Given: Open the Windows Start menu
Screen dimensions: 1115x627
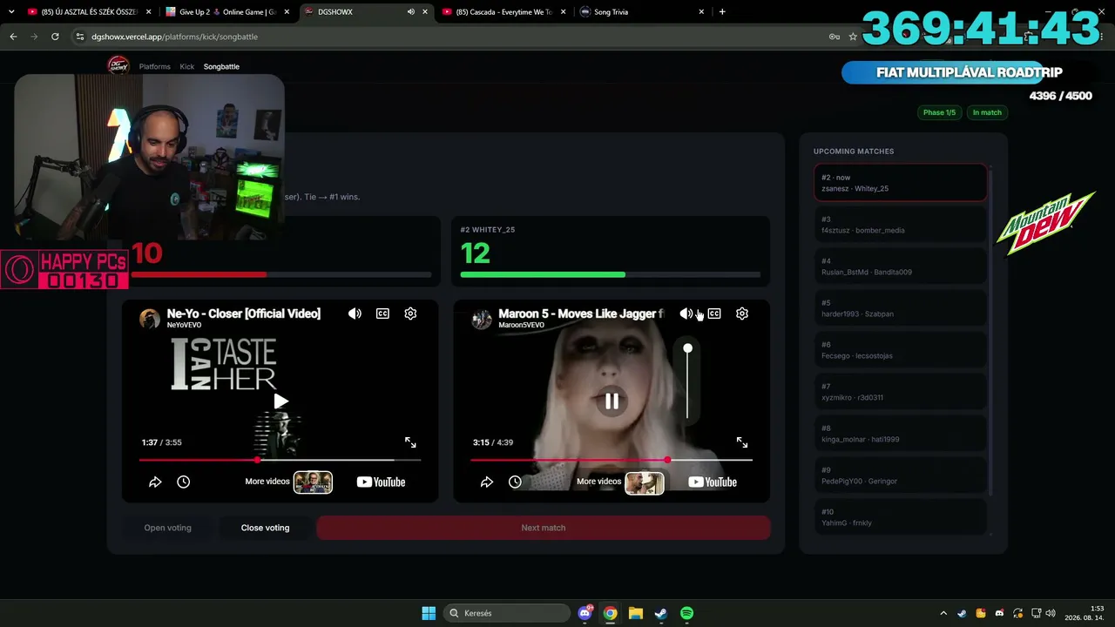Looking at the screenshot, I should tap(429, 613).
